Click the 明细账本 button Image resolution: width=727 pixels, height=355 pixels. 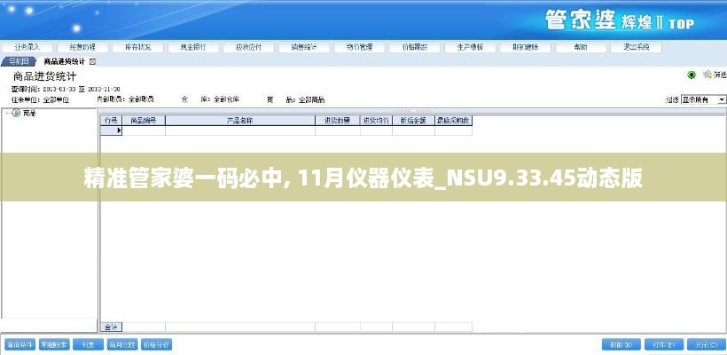[54, 344]
